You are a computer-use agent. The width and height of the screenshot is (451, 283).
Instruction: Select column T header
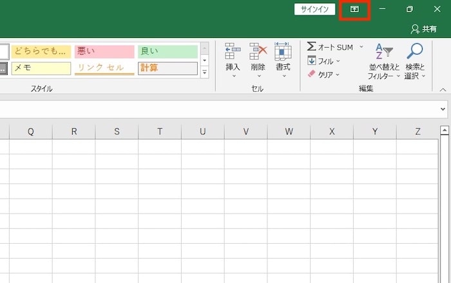tap(160, 132)
